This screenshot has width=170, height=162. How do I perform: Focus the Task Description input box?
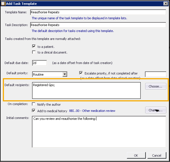tap(98, 25)
